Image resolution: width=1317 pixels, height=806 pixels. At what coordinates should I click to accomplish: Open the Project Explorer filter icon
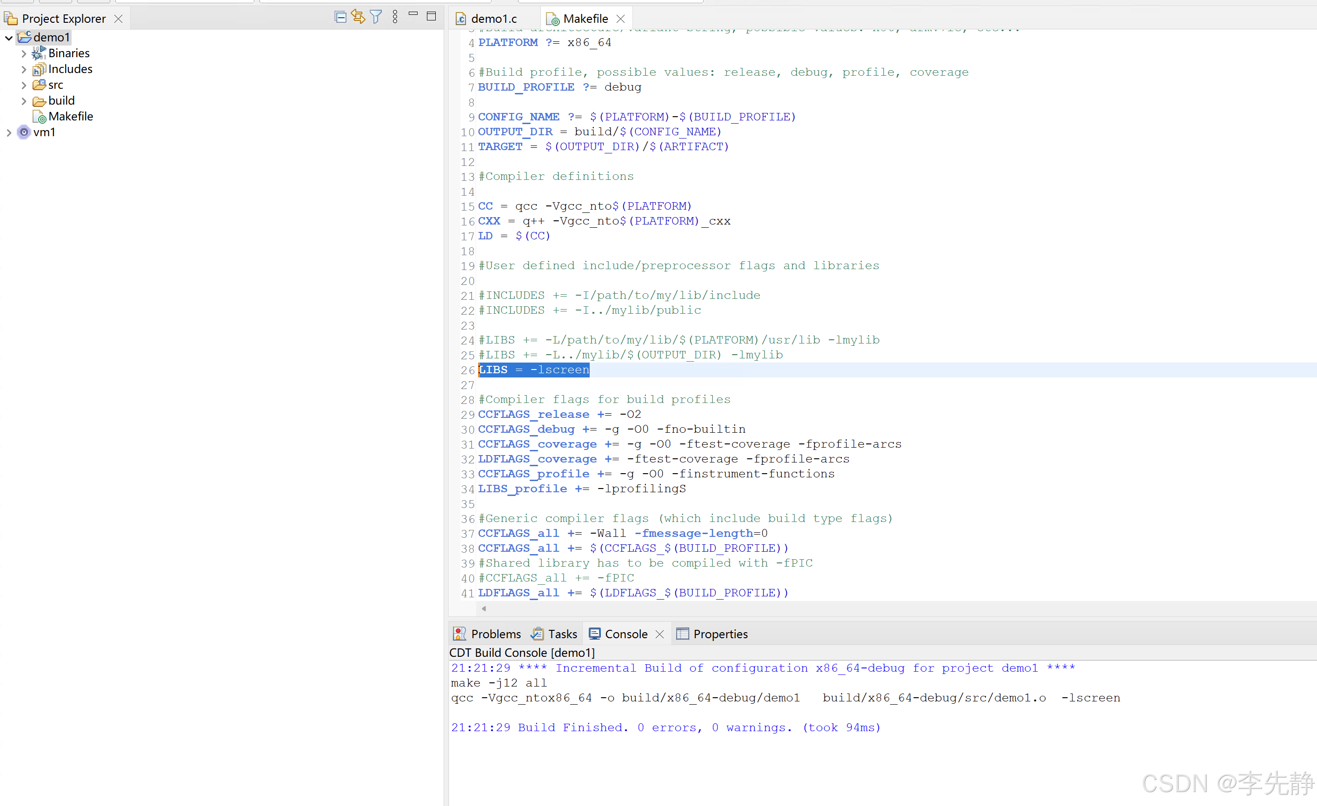tap(376, 17)
